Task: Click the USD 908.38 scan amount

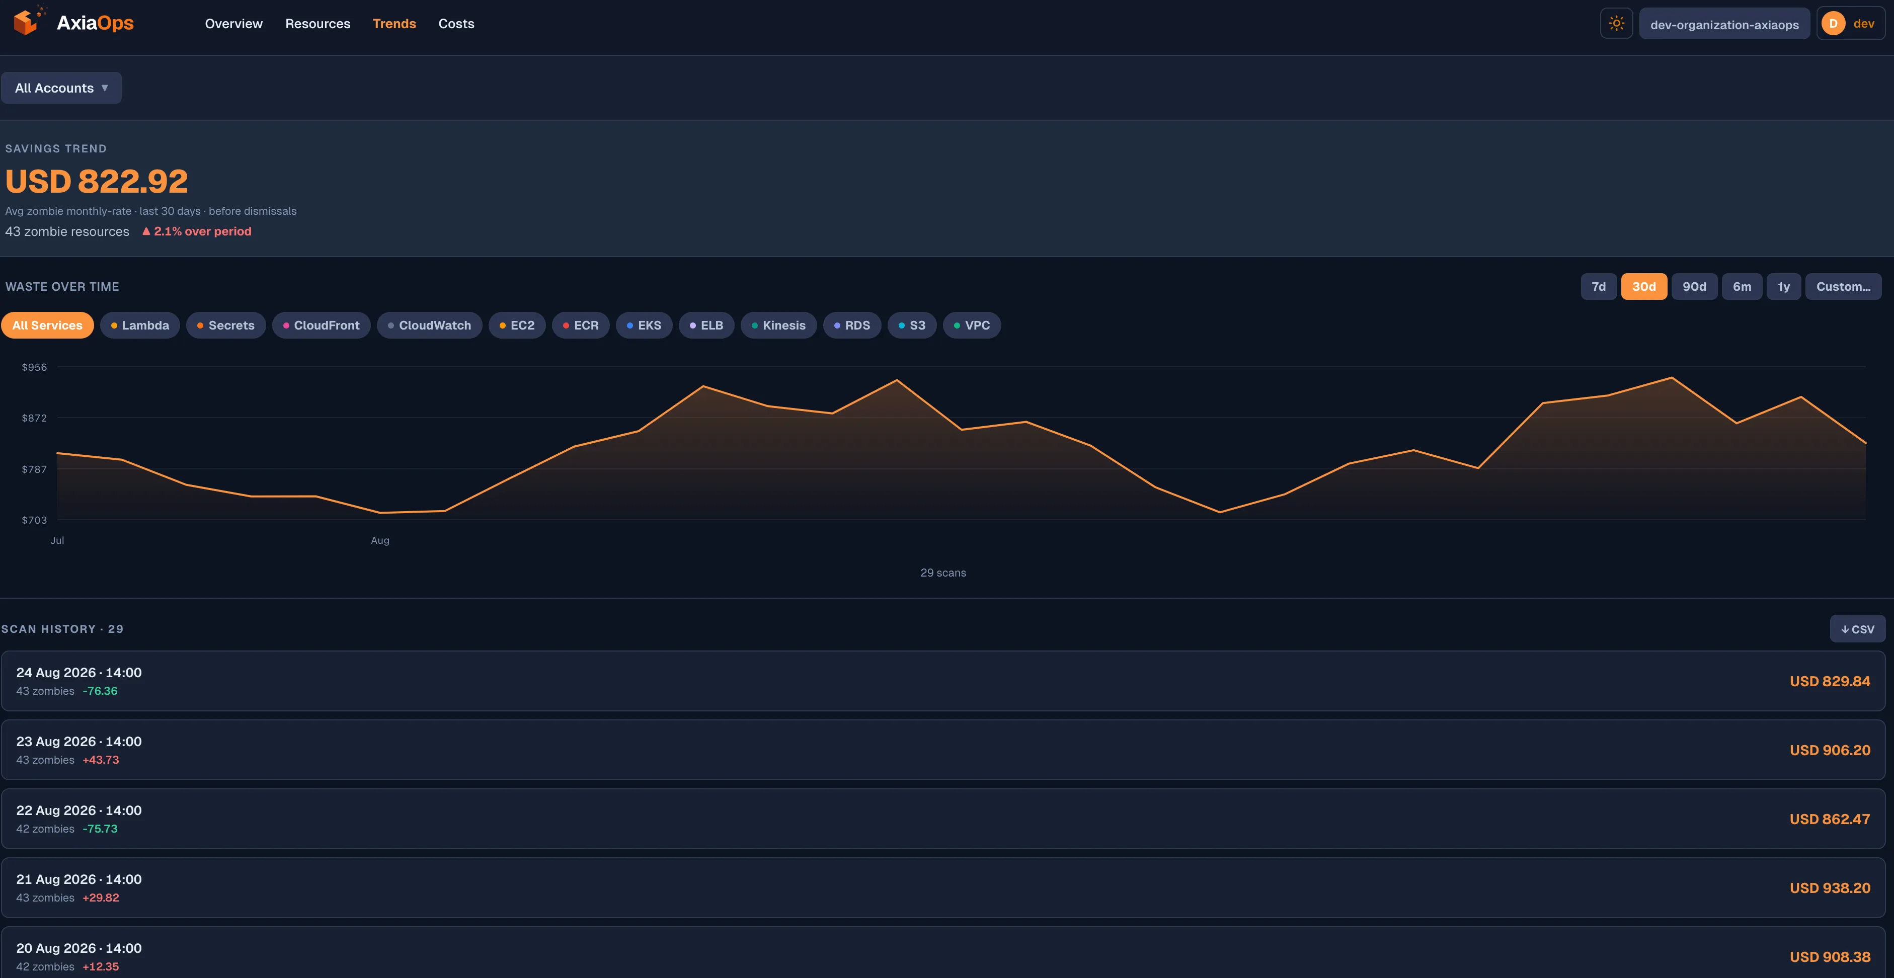Action: pos(1829,957)
